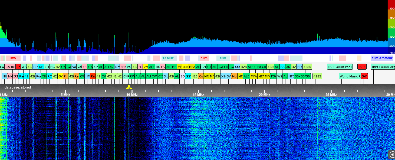Tune to the World Music R station label
This screenshot has width=395, height=160.
(x=350, y=76)
